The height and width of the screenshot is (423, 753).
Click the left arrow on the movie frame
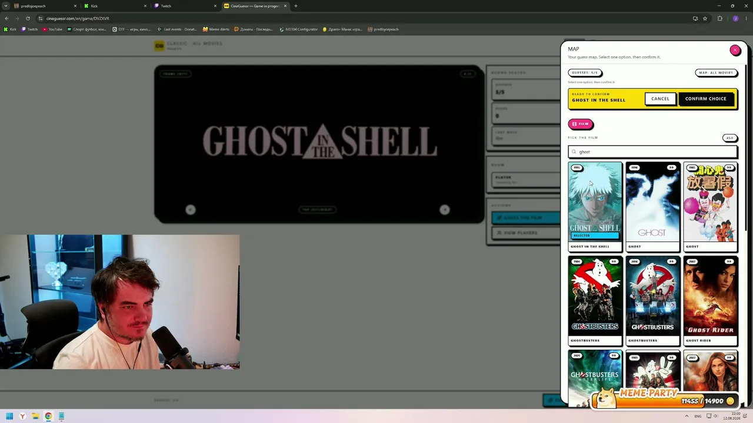(191, 210)
